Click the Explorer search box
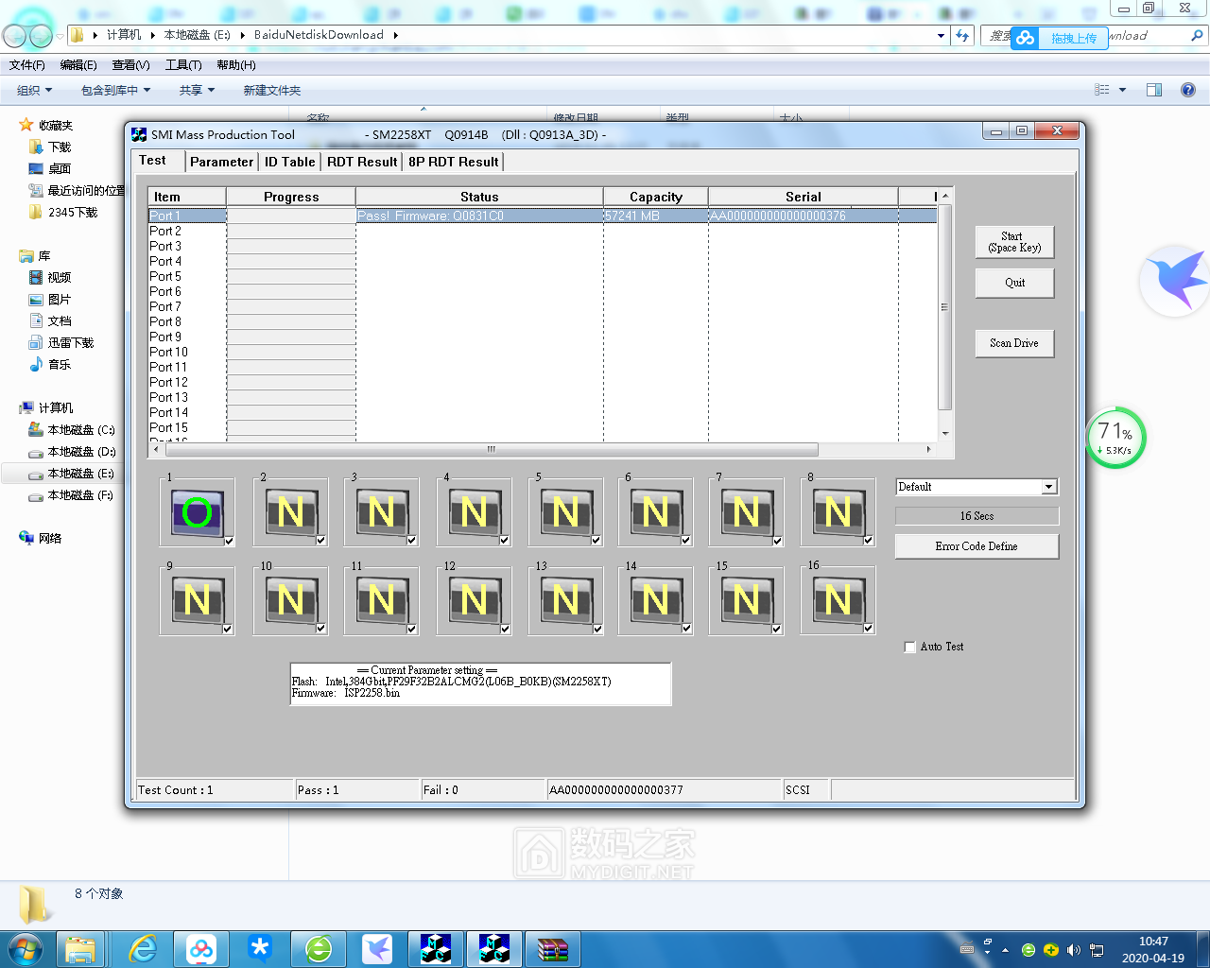1210x968 pixels. click(x=1095, y=36)
